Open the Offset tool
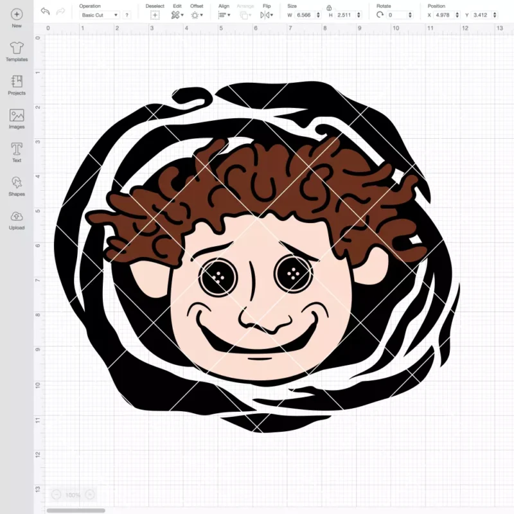Image resolution: width=514 pixels, height=514 pixels. click(x=197, y=15)
